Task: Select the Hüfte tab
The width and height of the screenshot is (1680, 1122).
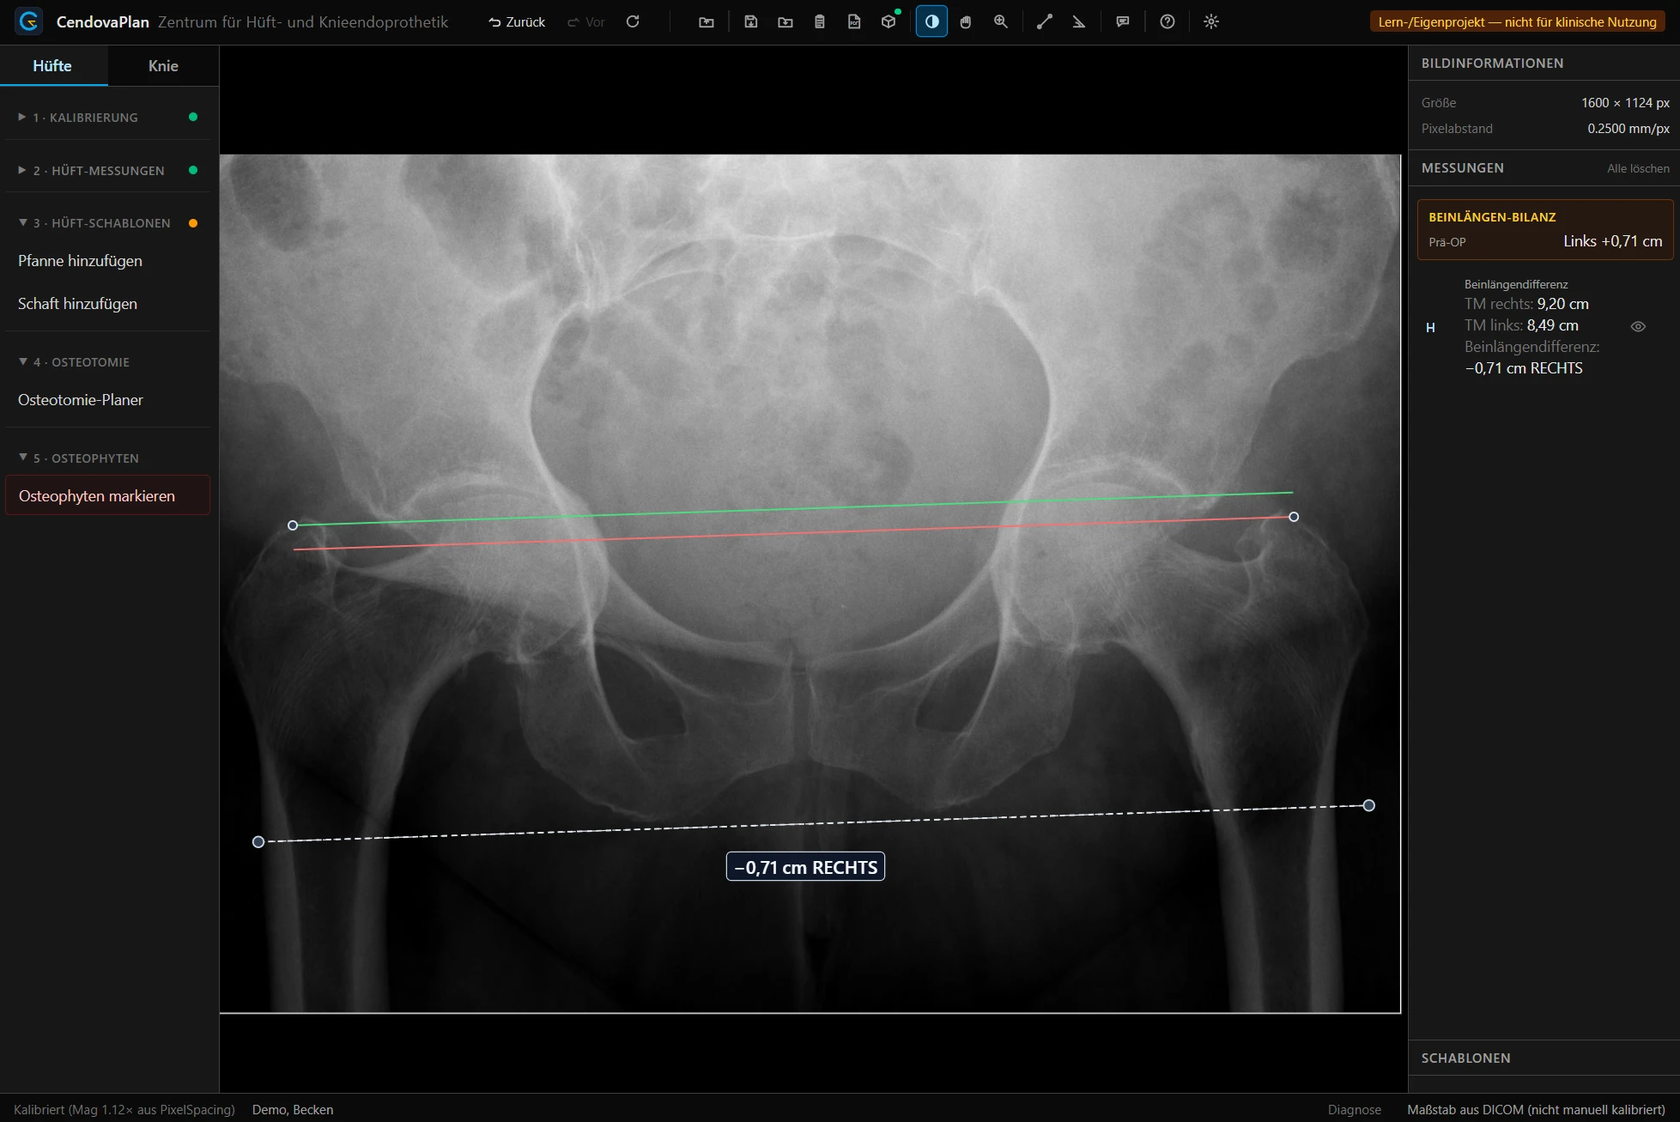Action: coord(52,66)
